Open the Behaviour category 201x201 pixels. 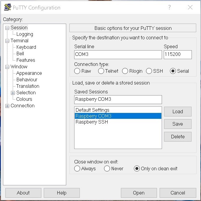coord(27,80)
